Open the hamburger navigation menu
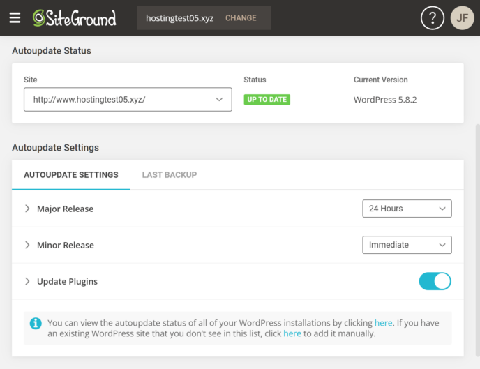 point(15,17)
